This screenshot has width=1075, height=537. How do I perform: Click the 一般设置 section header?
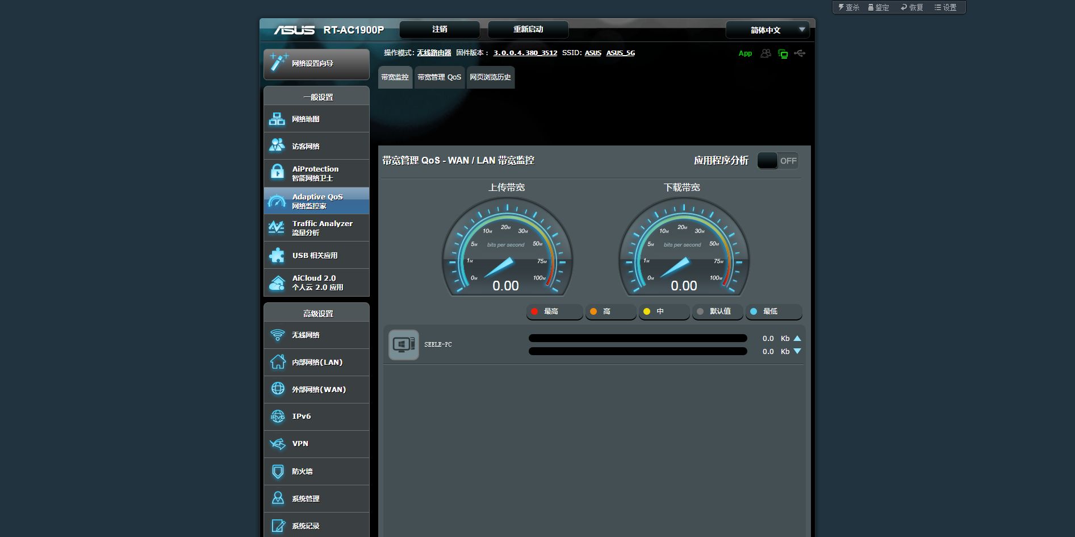317,97
